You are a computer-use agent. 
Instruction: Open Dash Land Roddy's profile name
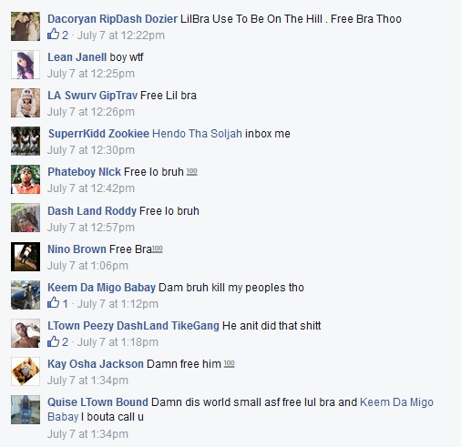[x=92, y=211]
